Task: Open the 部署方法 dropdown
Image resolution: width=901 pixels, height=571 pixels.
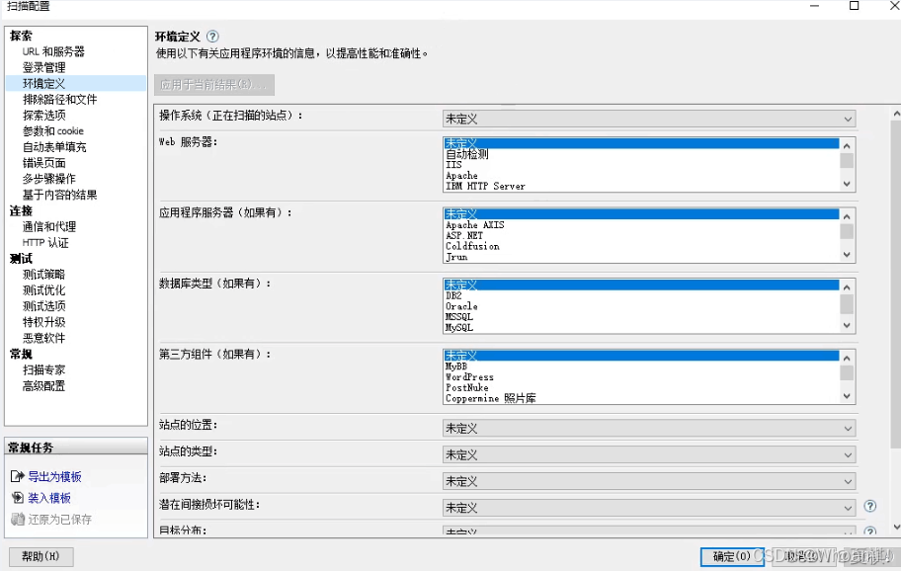Action: (649, 481)
